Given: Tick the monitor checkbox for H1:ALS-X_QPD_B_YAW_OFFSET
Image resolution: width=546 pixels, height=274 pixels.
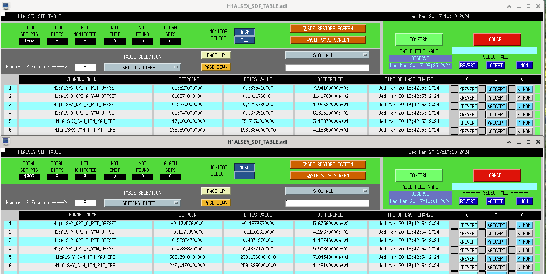Looking at the screenshot, I should tap(511, 114).
